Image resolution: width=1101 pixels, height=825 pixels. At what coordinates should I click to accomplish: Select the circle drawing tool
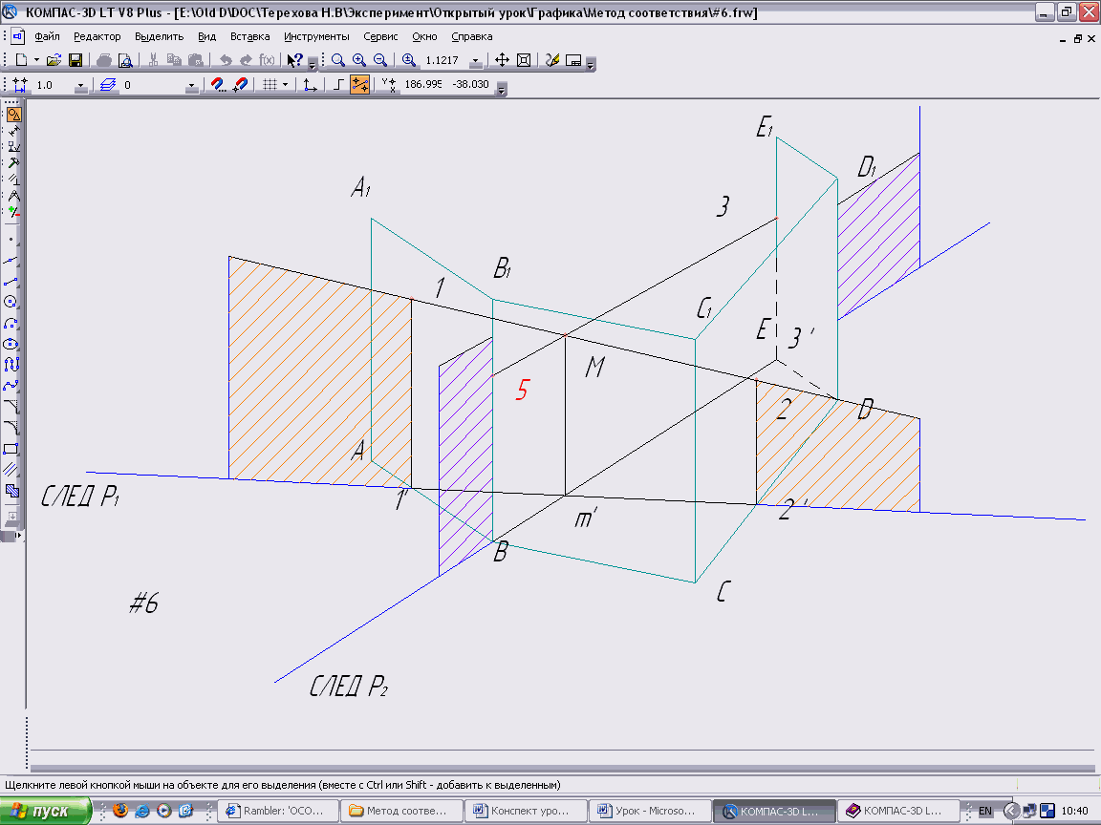(12, 302)
